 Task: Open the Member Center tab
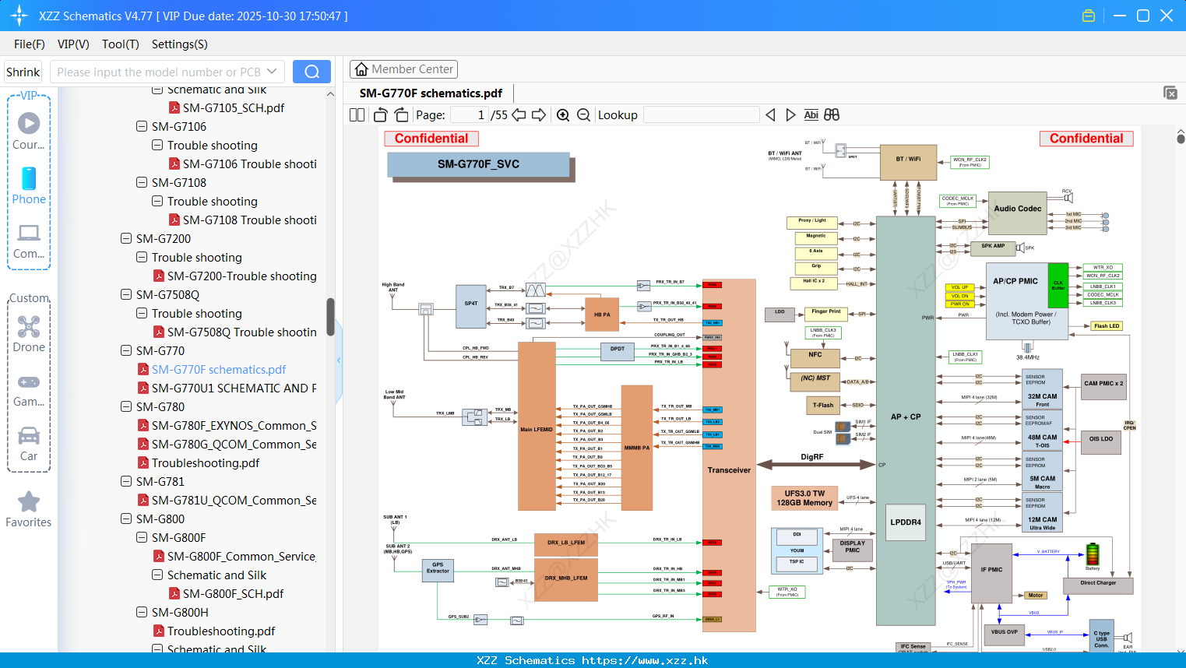point(403,69)
